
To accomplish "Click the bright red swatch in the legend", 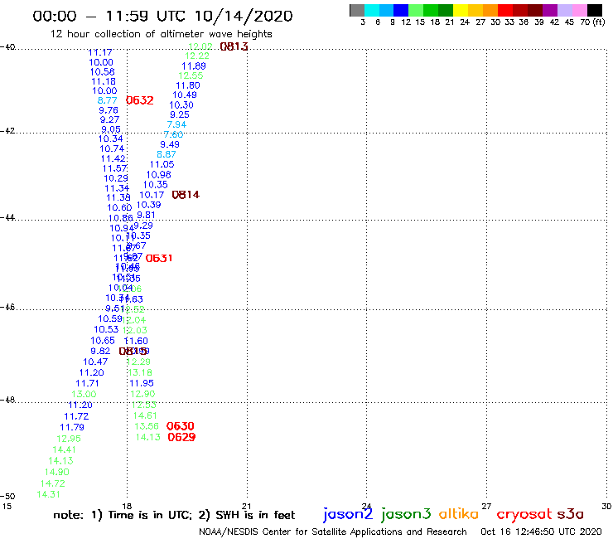I will pyautogui.click(x=505, y=10).
